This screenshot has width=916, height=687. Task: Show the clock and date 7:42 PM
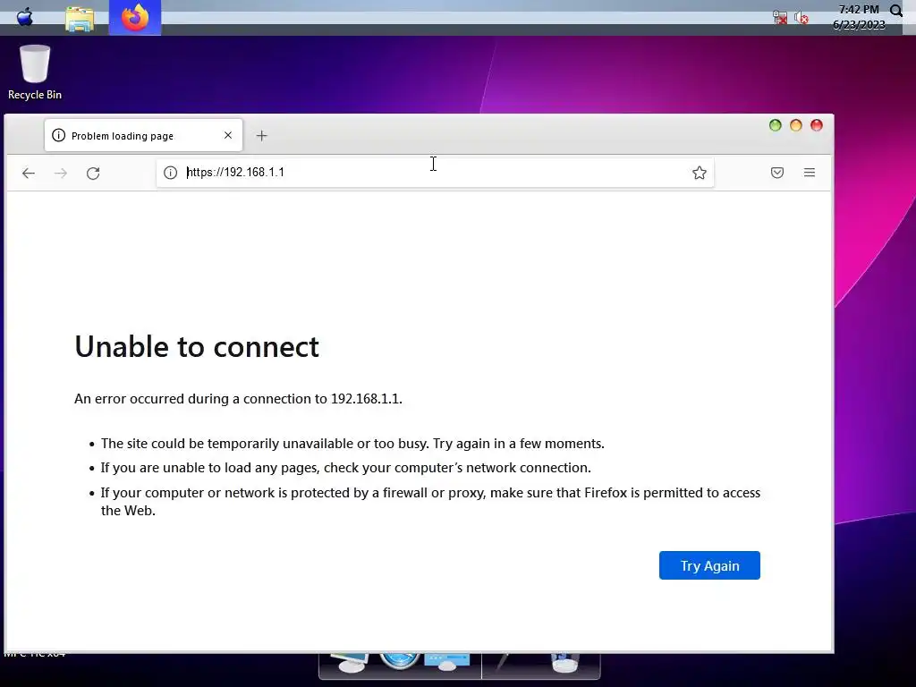(x=859, y=17)
